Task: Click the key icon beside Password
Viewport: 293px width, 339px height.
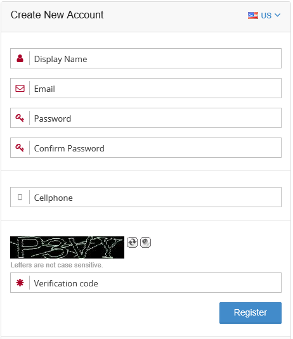Action: pyautogui.click(x=20, y=118)
